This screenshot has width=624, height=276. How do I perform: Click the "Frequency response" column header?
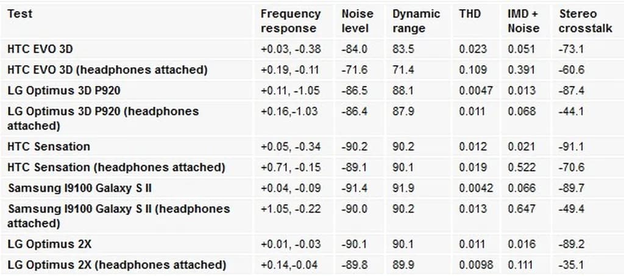[291, 21]
